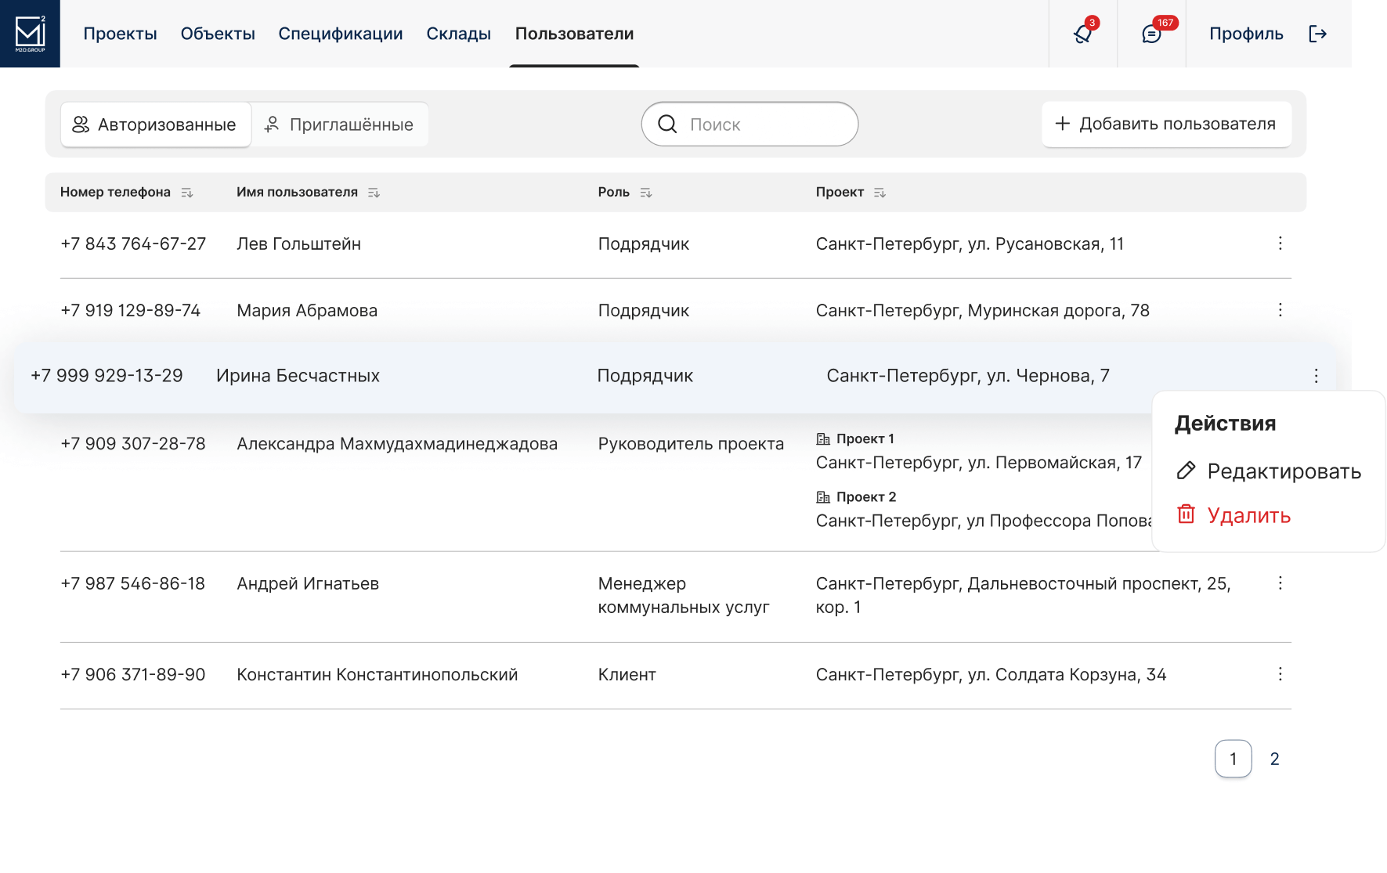
Task: Open Склады section
Action: pyautogui.click(x=459, y=34)
